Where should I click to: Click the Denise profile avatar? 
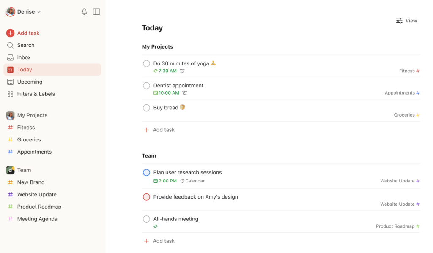10,11
